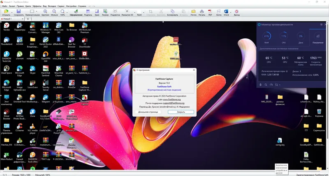
Task: Click the bell icon in performance monitor
Action: [x=261, y=85]
